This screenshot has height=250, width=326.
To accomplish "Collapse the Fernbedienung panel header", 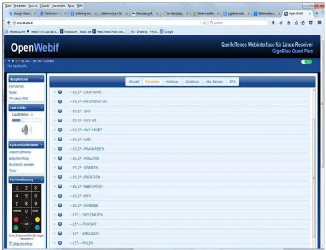I will tap(26, 180).
